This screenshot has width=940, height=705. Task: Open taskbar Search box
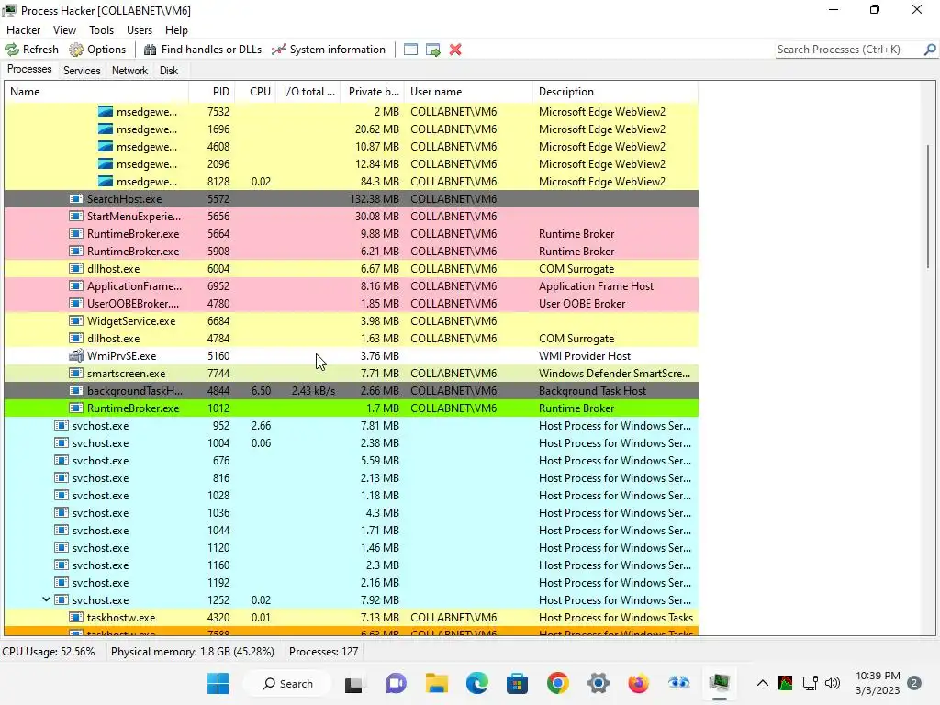(x=288, y=683)
